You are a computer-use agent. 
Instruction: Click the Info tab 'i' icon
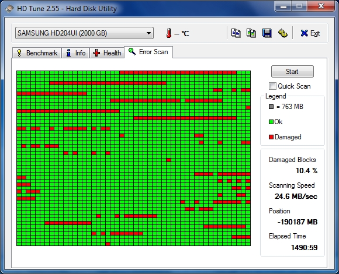[68, 53]
